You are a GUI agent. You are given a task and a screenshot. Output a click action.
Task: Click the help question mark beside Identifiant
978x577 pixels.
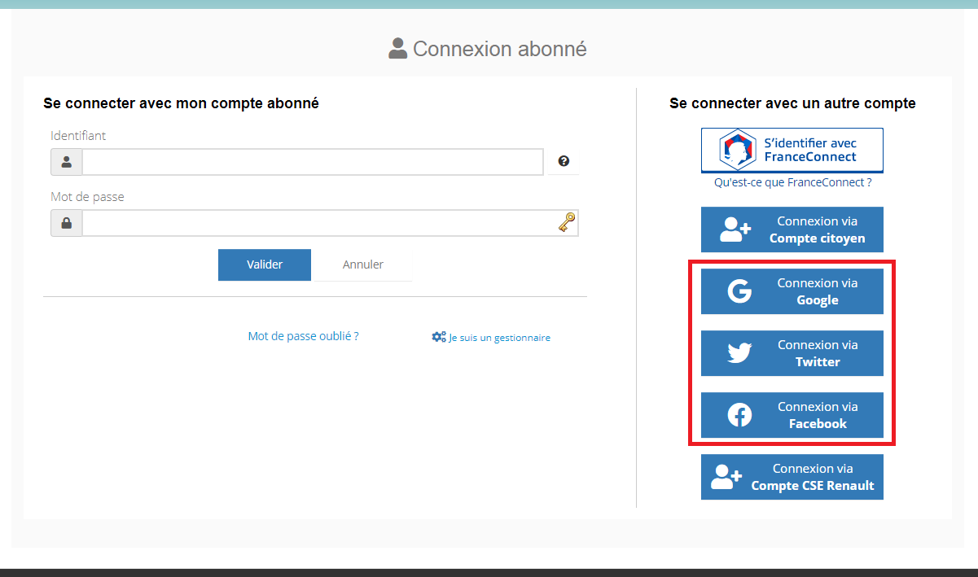tap(564, 161)
